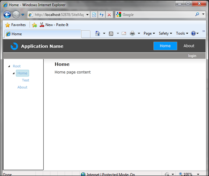This screenshot has height=176, width=209.
Task: Select the Test item in site tree
Action: pos(25,80)
